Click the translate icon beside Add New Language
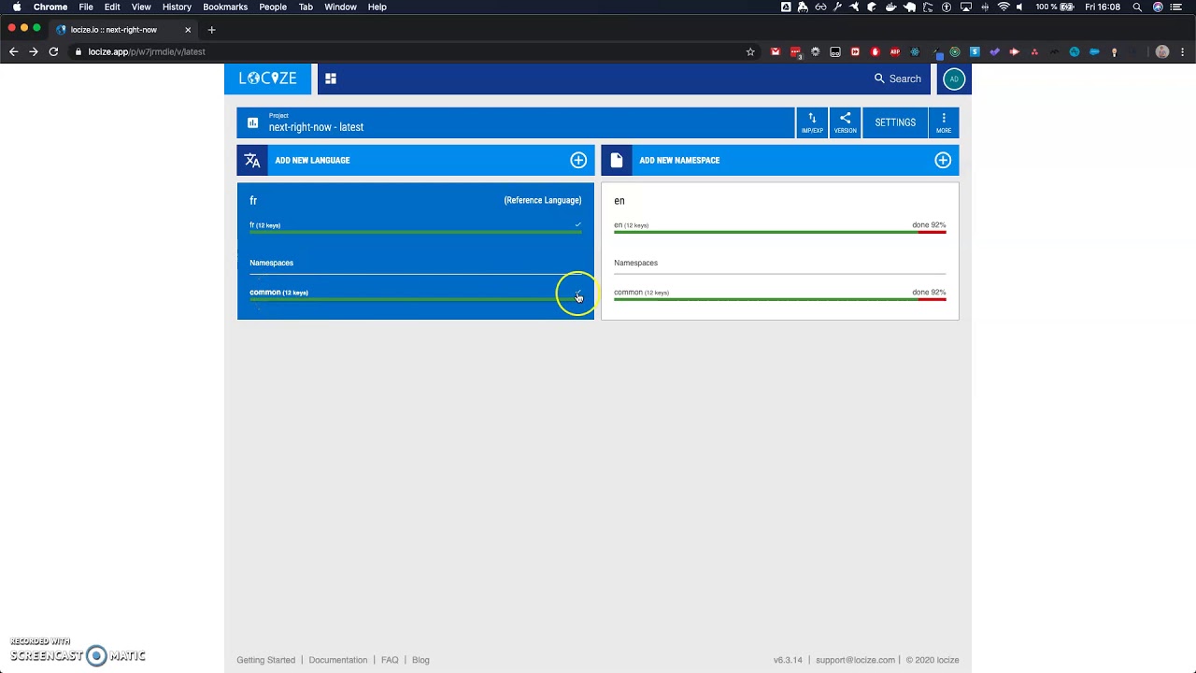 tap(252, 160)
